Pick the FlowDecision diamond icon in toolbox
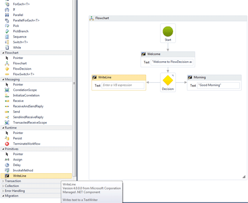Viewport: 248px width, 203px height. coord(7,69)
